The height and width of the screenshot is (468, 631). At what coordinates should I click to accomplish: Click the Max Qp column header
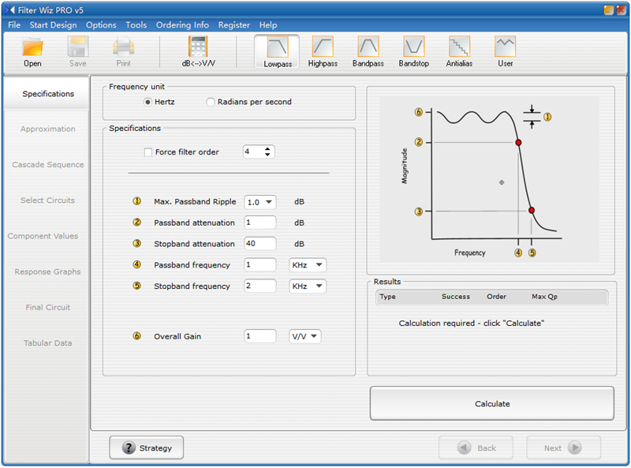click(x=544, y=297)
